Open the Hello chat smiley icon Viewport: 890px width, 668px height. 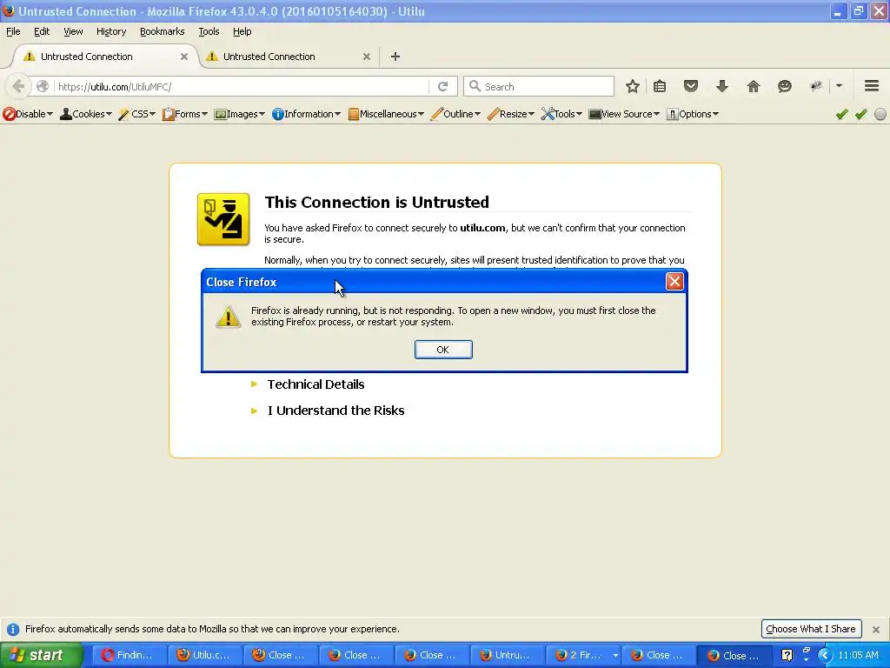(x=785, y=86)
